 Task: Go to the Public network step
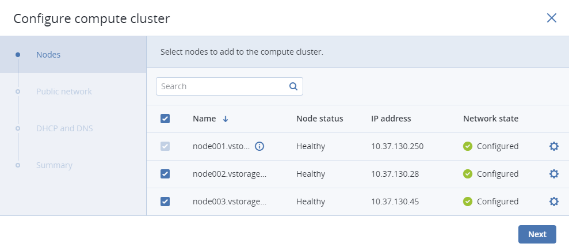(x=64, y=92)
